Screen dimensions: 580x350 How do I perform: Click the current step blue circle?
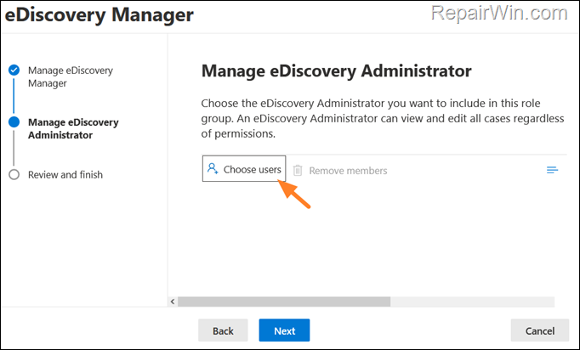[x=14, y=122]
